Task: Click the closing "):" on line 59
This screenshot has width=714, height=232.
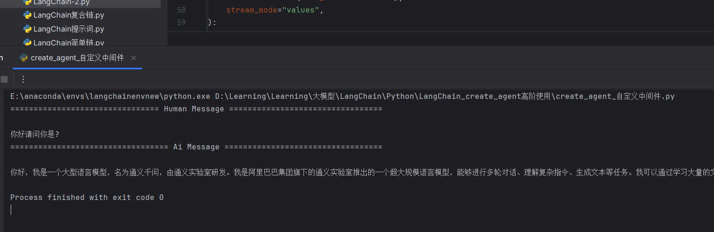Action: click(x=212, y=22)
